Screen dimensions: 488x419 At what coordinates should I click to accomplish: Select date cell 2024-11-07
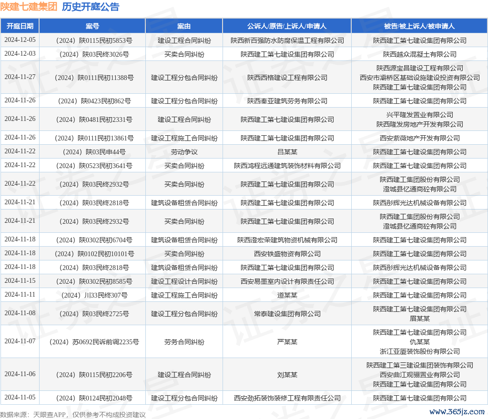coord(20,341)
